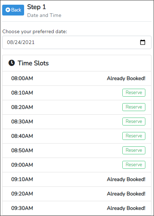Reserve the 08:30AM time slot
The width and height of the screenshot is (154, 216).
click(x=134, y=122)
